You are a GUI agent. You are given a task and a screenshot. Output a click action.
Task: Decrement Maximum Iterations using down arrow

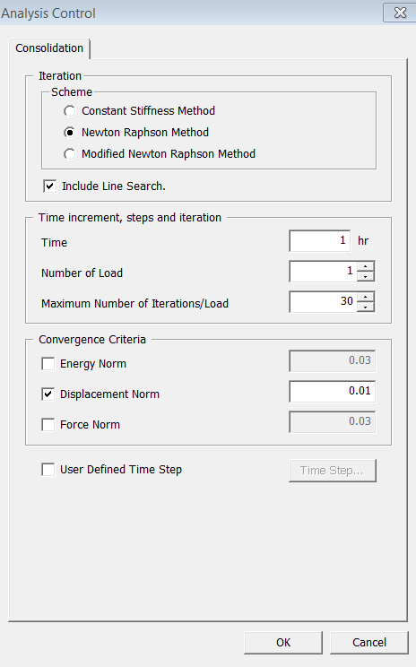[x=366, y=307]
